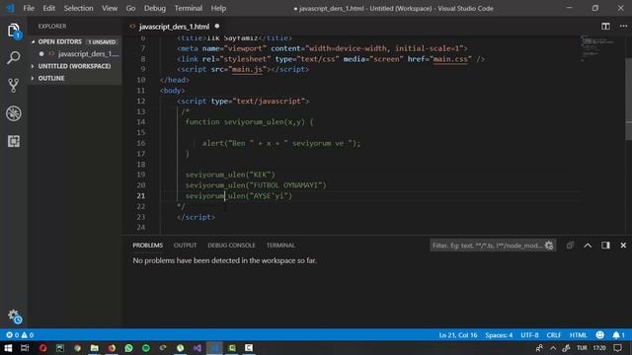The width and height of the screenshot is (632, 355).
Task: Move the panel to the right side
Action: [605, 246]
